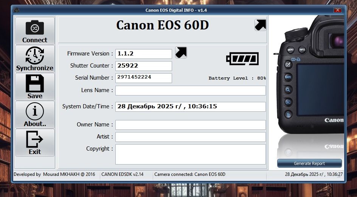
Task: Generate Report for the connected camera
Action: click(x=309, y=163)
